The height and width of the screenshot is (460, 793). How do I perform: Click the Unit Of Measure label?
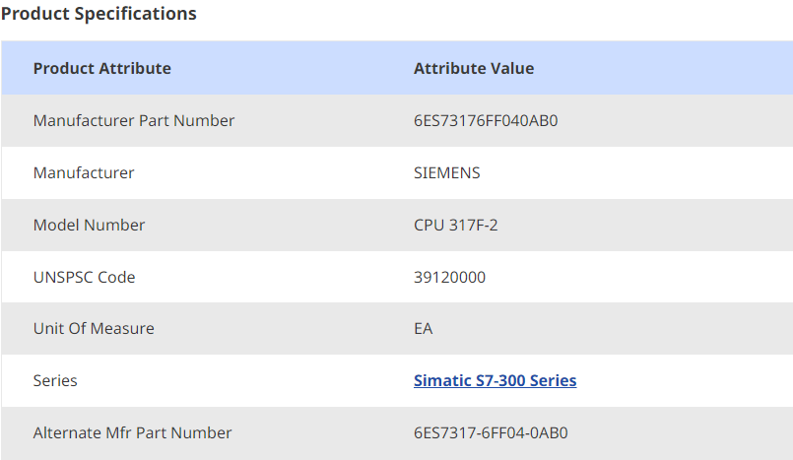(94, 328)
